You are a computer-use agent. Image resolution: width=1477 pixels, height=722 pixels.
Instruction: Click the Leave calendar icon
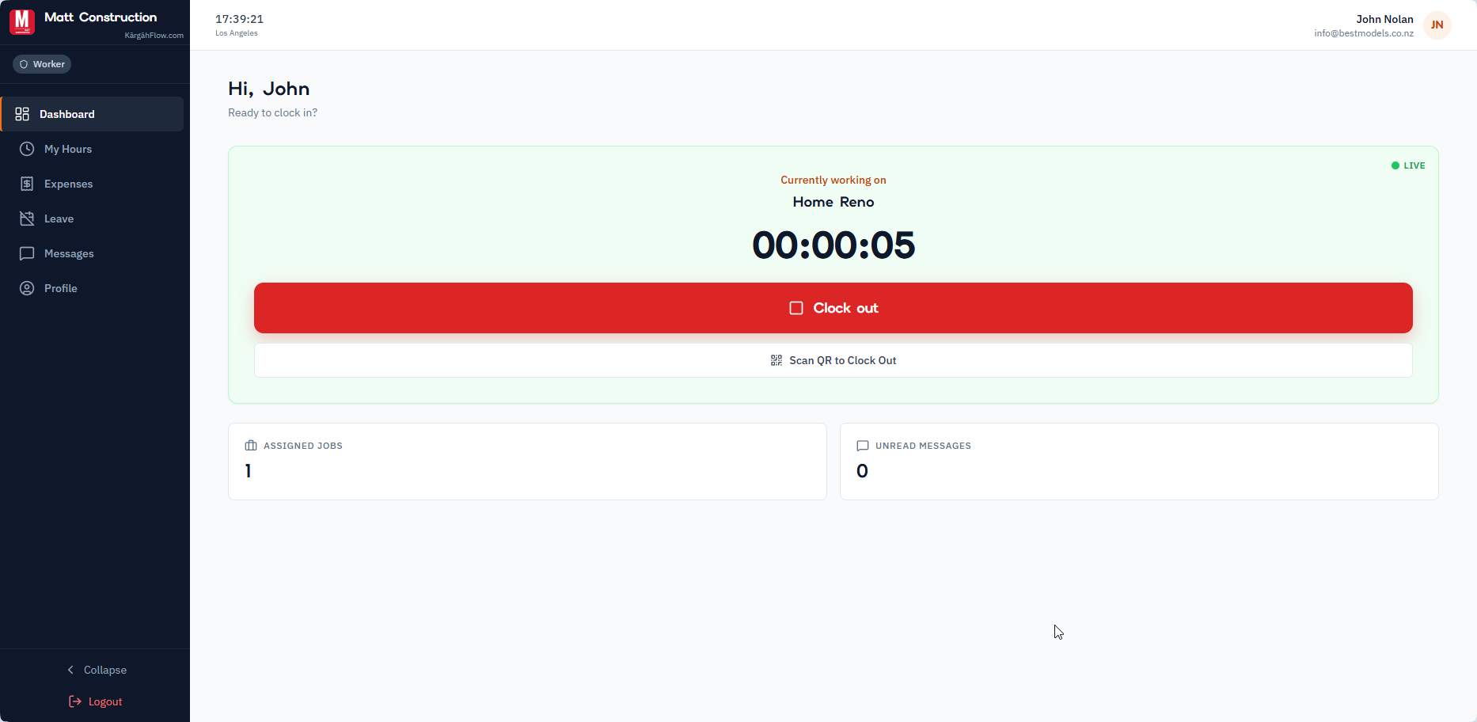[27, 218]
